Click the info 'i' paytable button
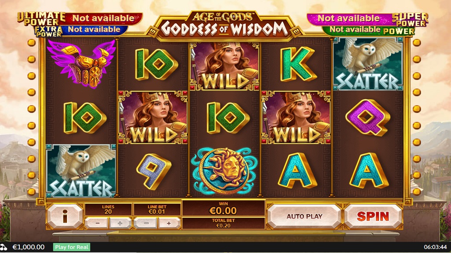The height and width of the screenshot is (253, 451). pos(65,216)
